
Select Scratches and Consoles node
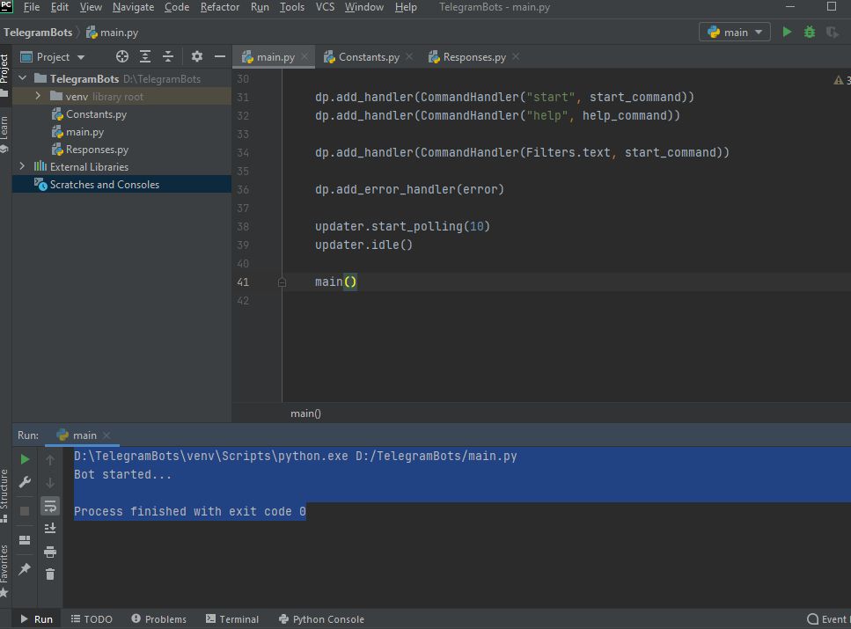tap(104, 185)
